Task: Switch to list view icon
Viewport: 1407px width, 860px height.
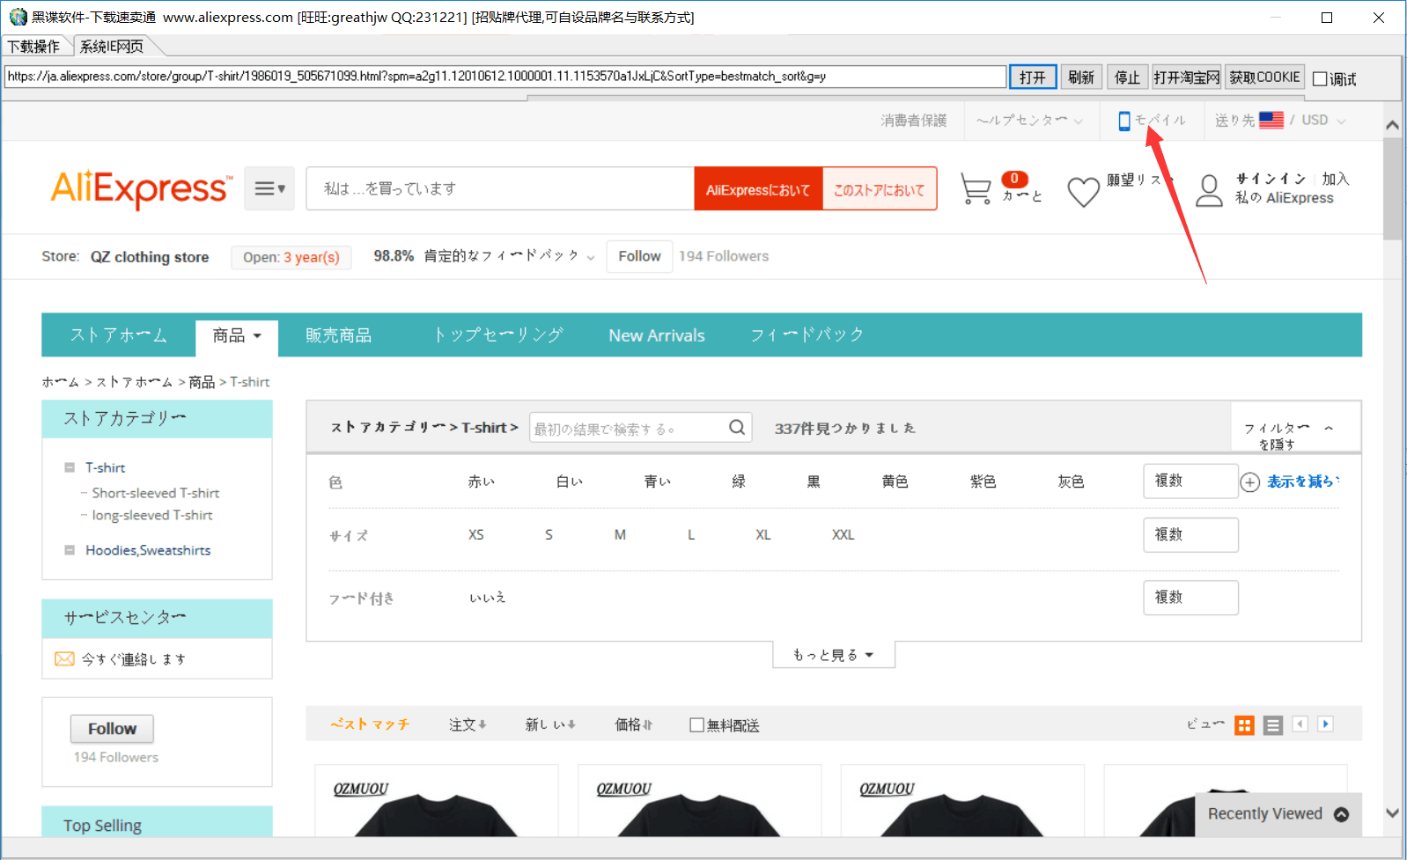Action: [x=1272, y=725]
